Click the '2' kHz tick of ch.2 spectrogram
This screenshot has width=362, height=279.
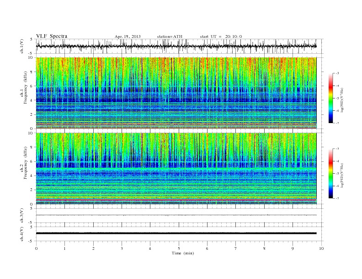pos(32,190)
